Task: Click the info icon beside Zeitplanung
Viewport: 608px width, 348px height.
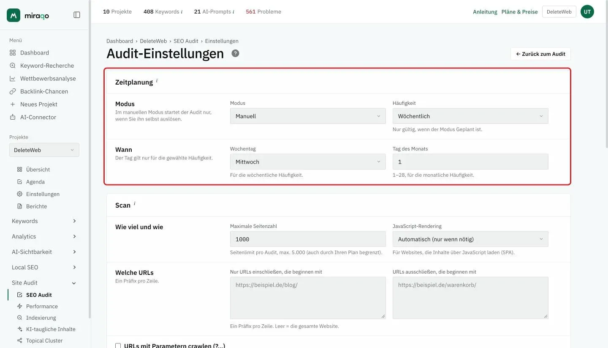Action: [x=157, y=80]
